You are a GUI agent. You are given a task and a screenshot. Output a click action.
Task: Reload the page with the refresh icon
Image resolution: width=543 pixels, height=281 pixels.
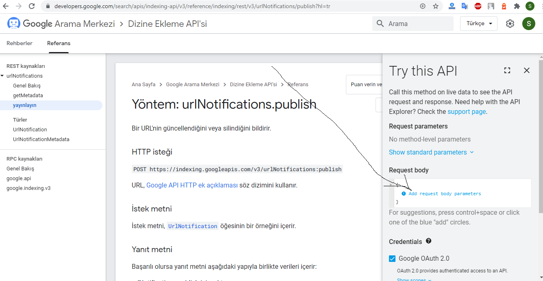pos(32,6)
